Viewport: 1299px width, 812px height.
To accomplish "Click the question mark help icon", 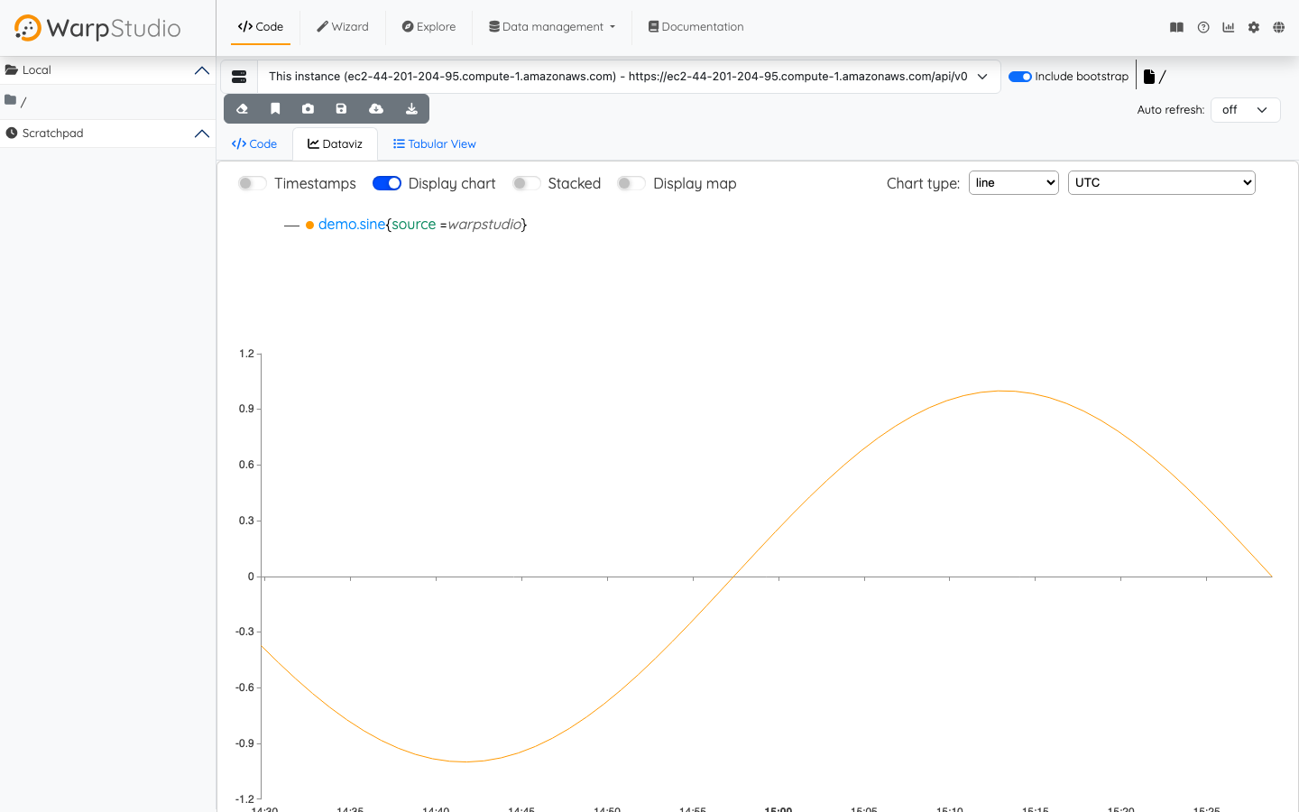I will (x=1203, y=27).
